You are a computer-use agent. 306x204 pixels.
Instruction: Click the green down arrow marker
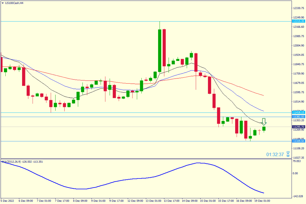coord(264,122)
